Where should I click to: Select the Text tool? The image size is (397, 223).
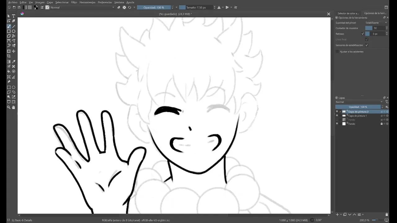click(x=14, y=16)
